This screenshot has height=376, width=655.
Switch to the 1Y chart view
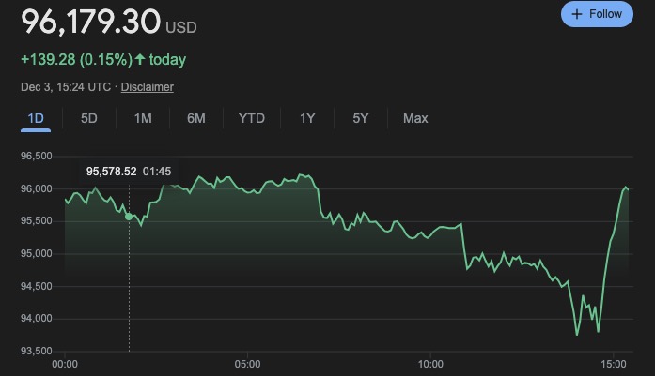[x=307, y=118]
